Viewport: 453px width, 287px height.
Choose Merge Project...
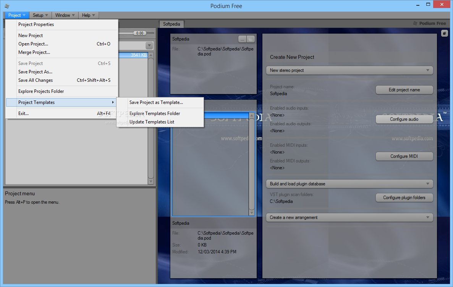[62, 52]
